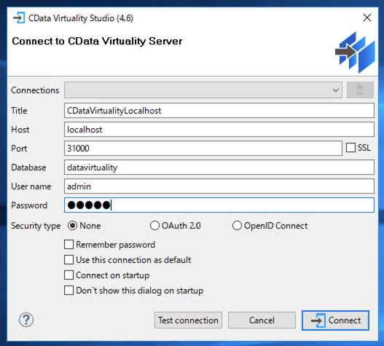Click the Test connection button

[x=188, y=320]
